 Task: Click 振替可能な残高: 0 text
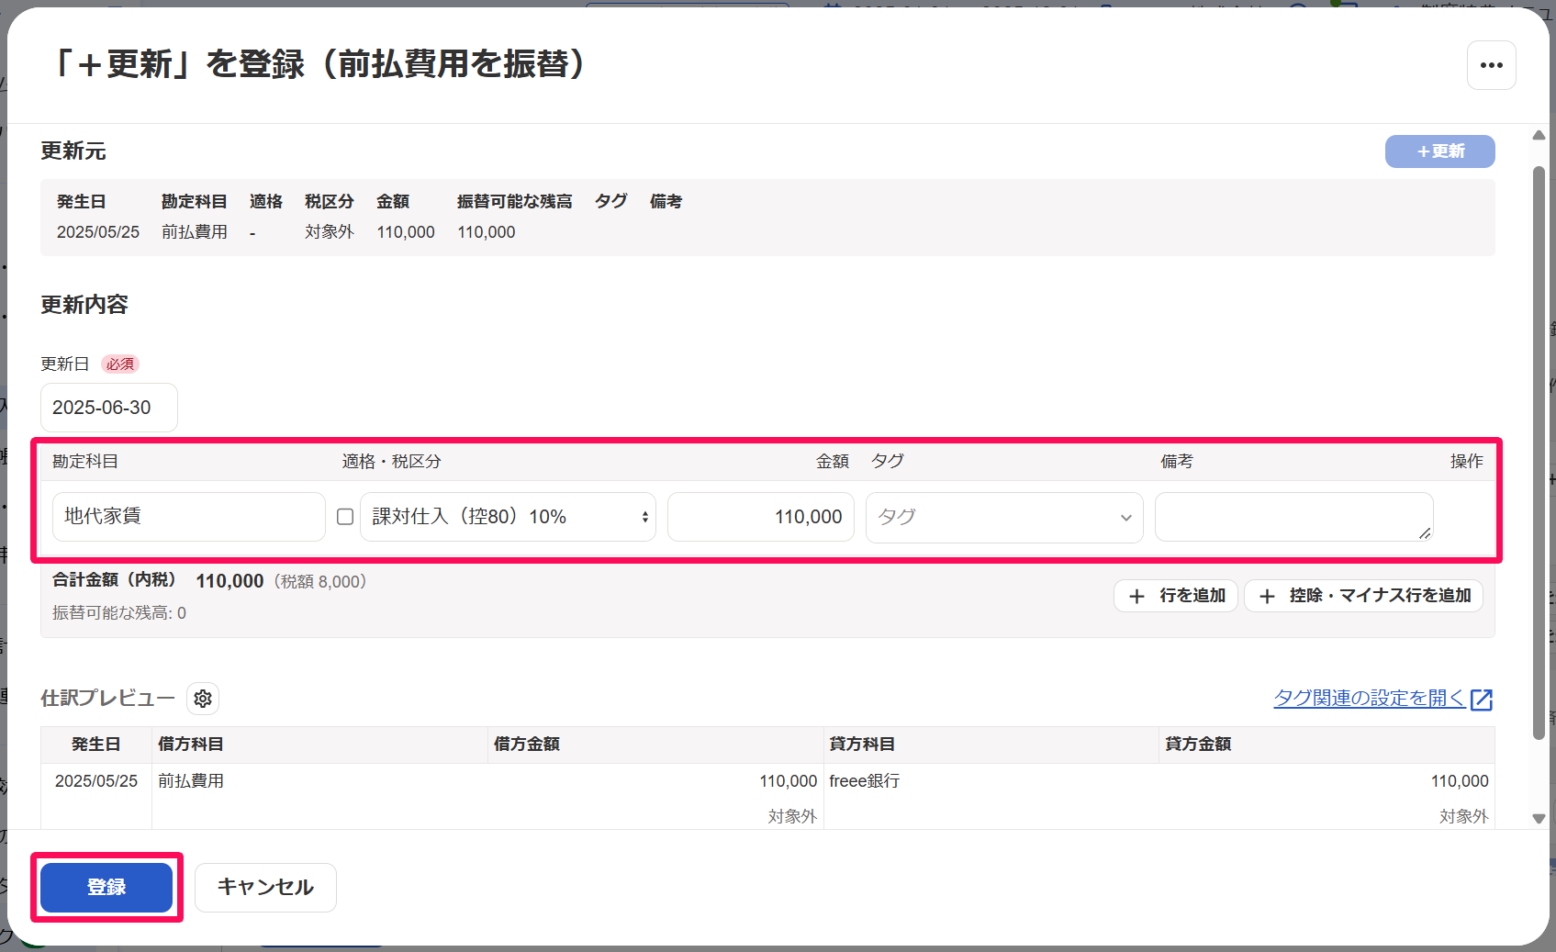119,613
